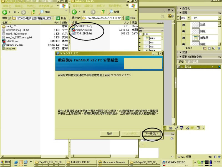The image size is (222, 167).
Task: Delete layer using trash icon in Layers panel
Action: point(219,48)
